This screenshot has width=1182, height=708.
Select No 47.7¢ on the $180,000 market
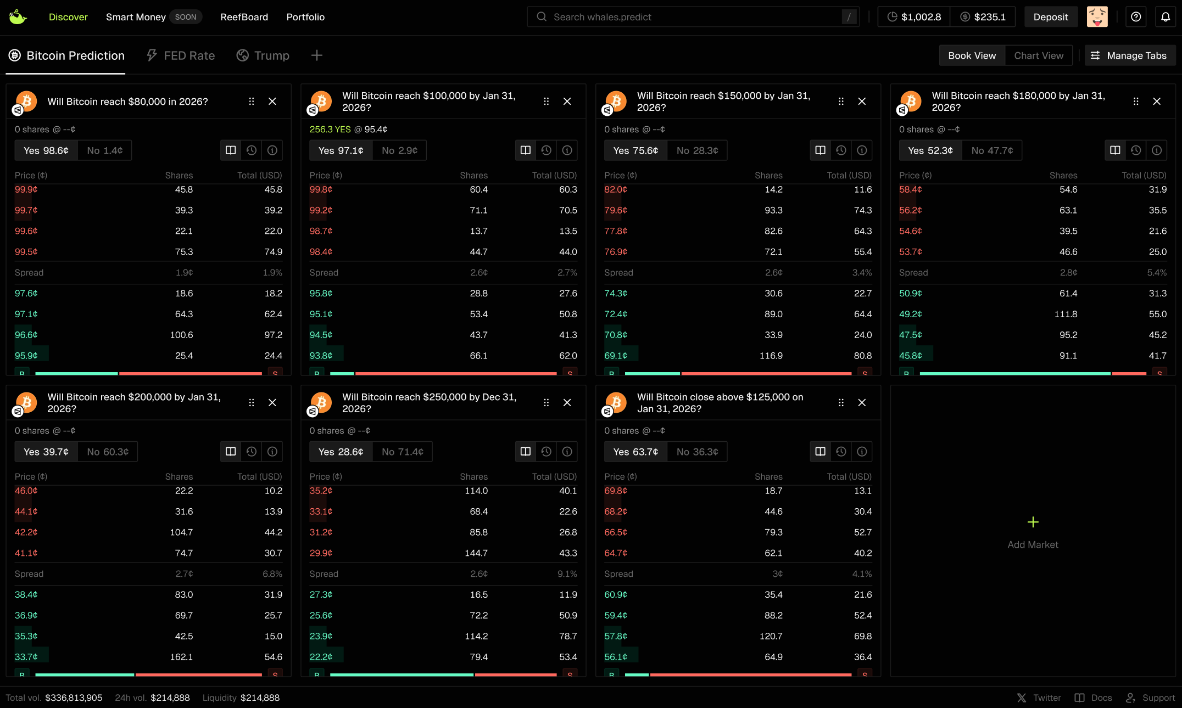point(992,150)
